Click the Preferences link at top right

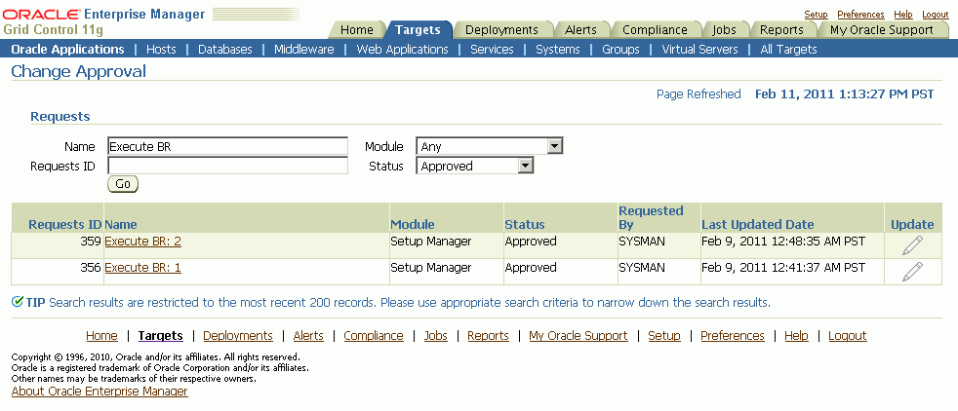click(x=860, y=15)
